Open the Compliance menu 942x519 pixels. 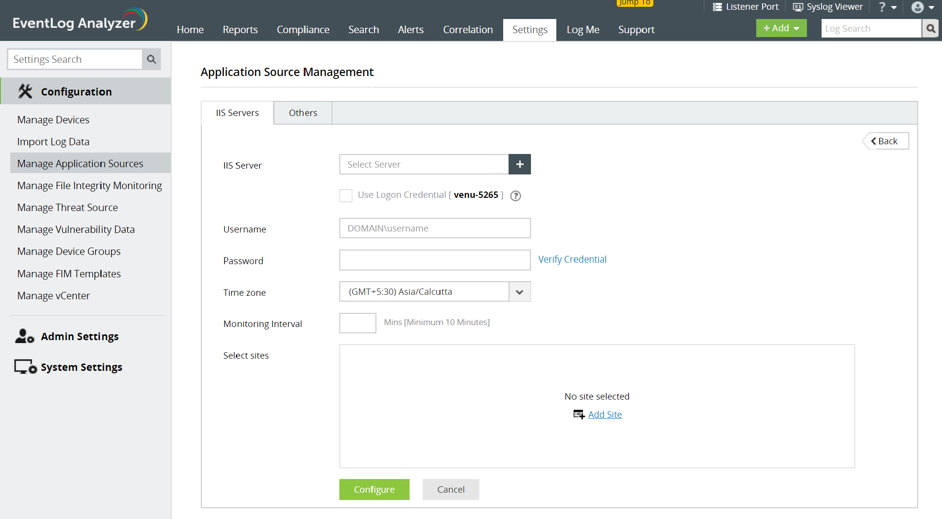tap(303, 30)
